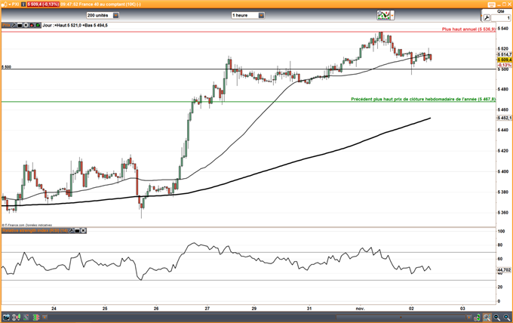Click the RSI panel black square icon

tap(77, 231)
